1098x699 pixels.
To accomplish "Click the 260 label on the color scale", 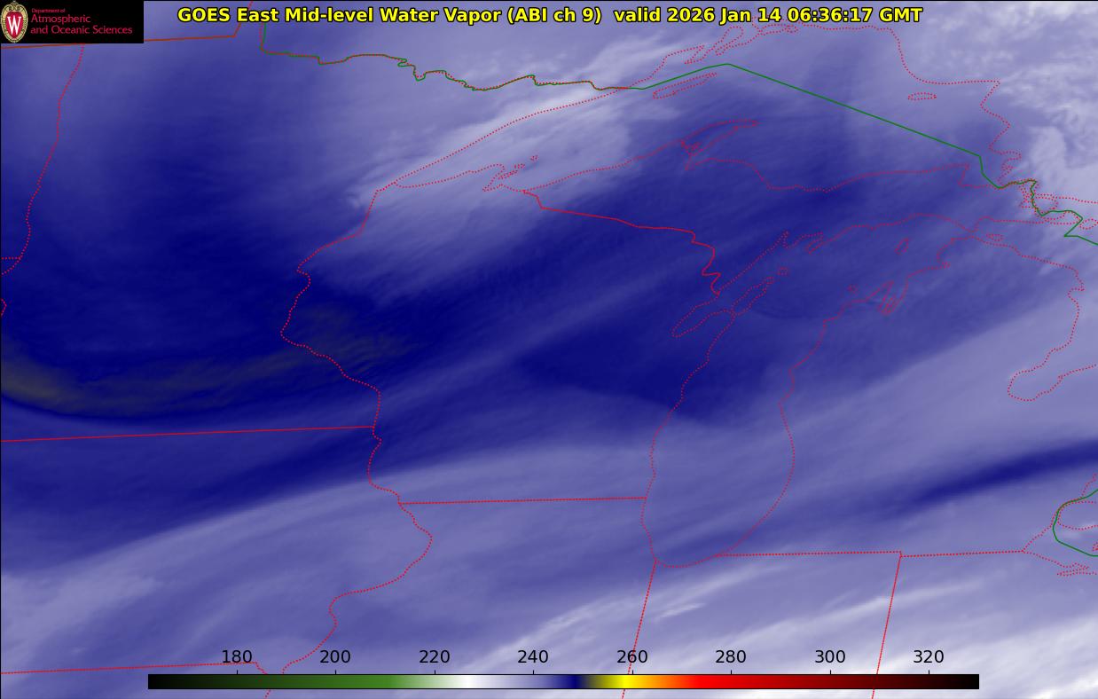I will pos(632,657).
